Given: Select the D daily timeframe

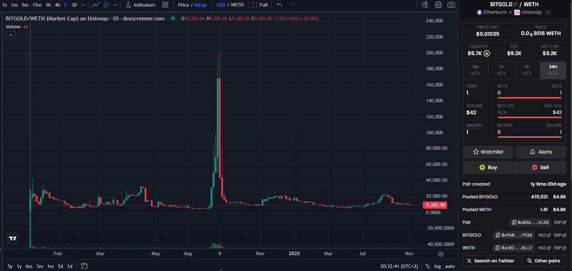Looking at the screenshot, I should (x=66, y=5).
